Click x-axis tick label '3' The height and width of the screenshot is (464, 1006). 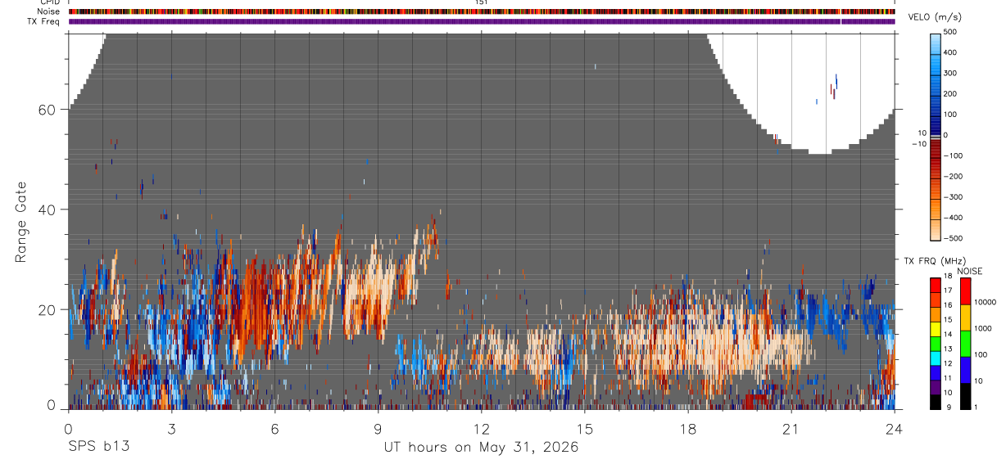point(171,428)
